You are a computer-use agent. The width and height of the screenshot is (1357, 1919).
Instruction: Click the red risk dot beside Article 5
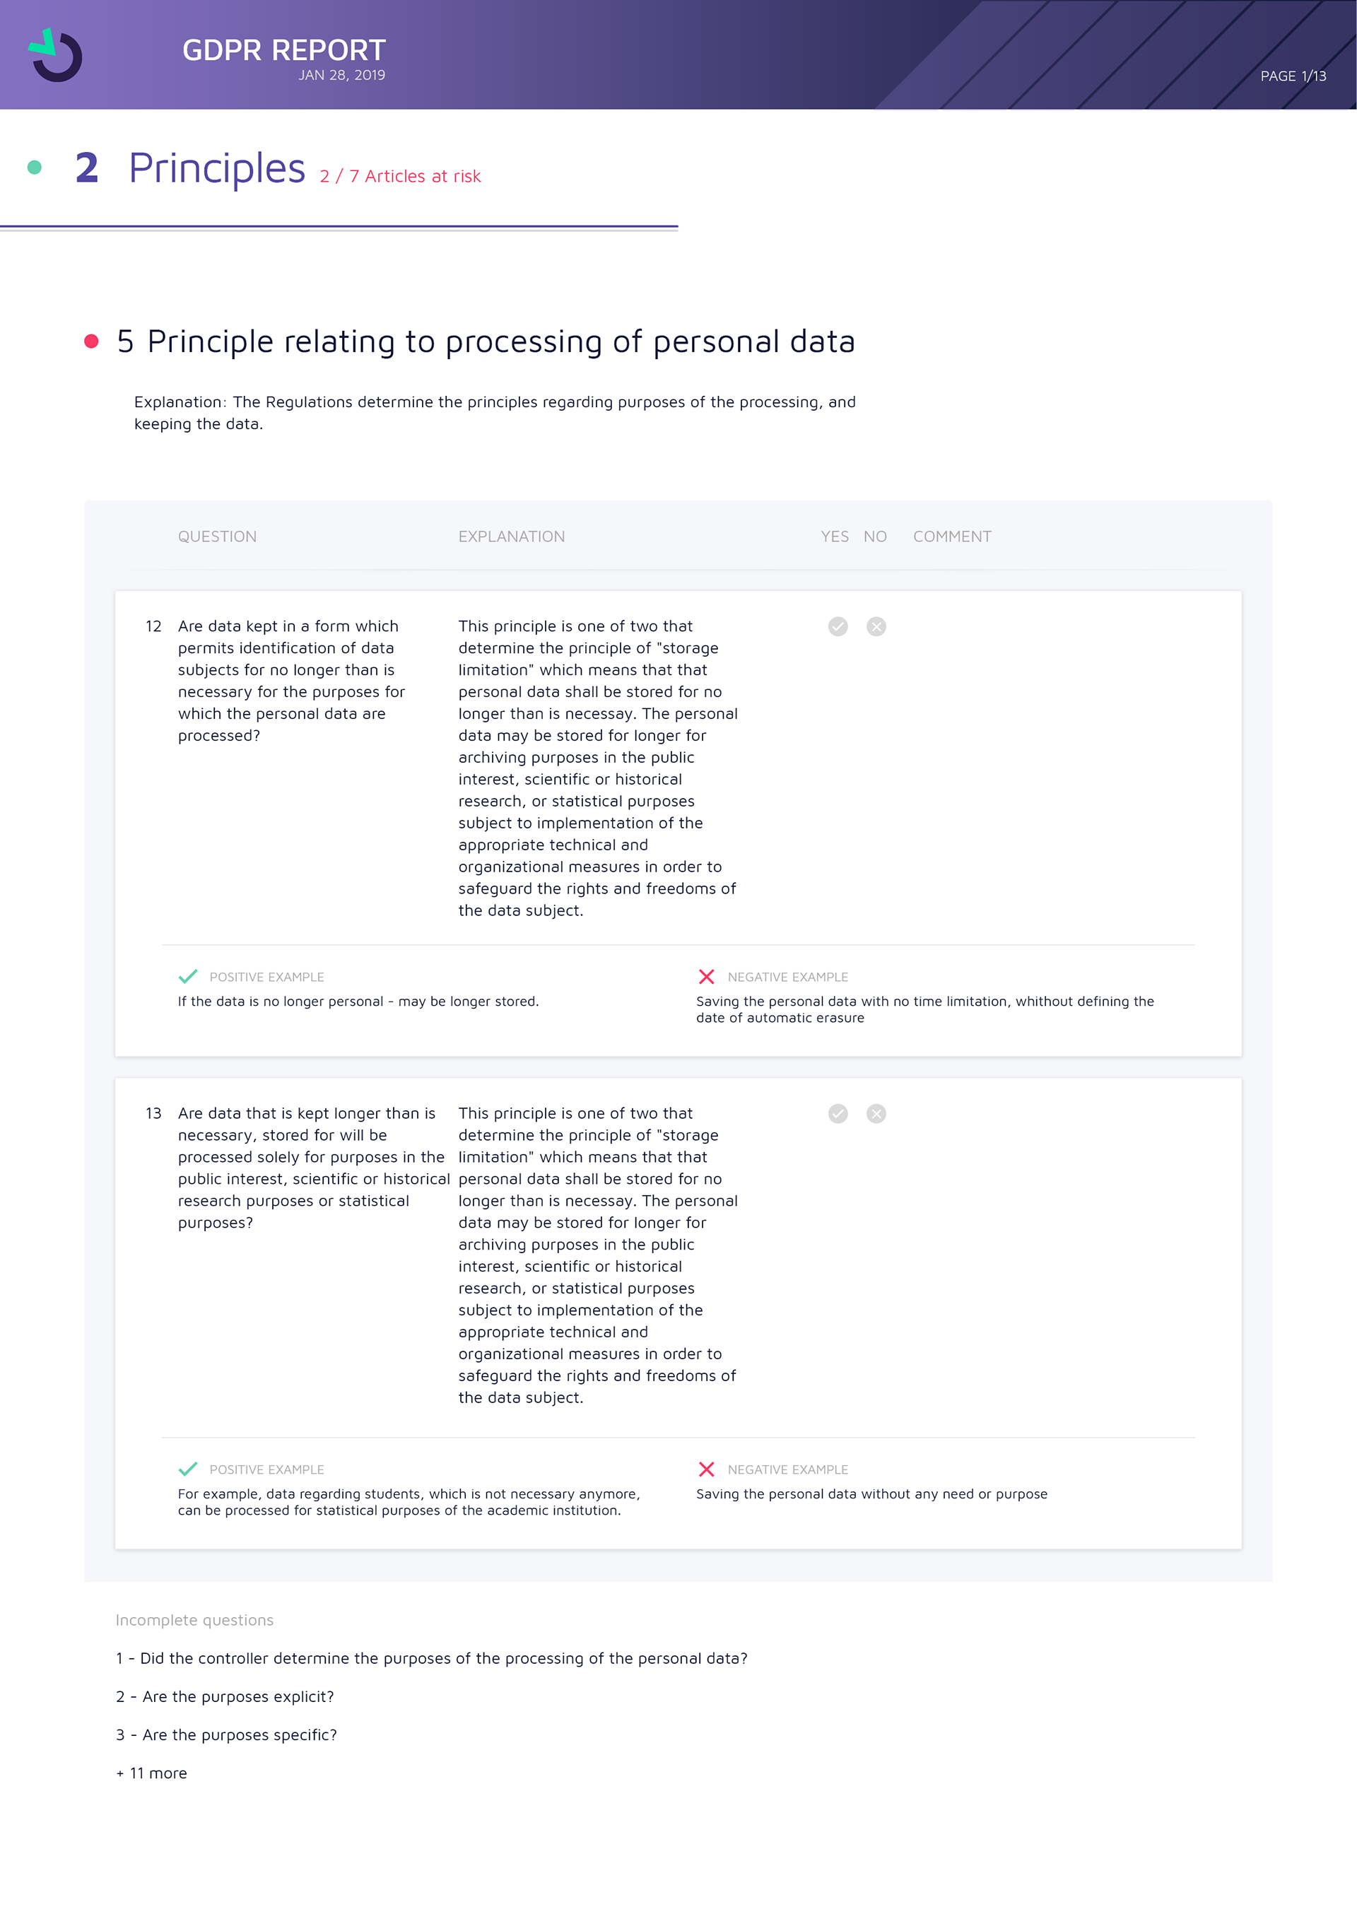coord(92,341)
